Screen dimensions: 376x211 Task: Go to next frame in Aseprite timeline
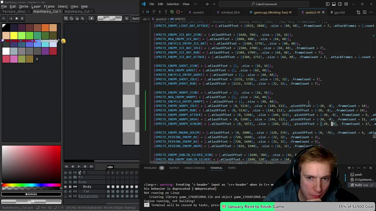pyautogui.click(x=85, y=166)
